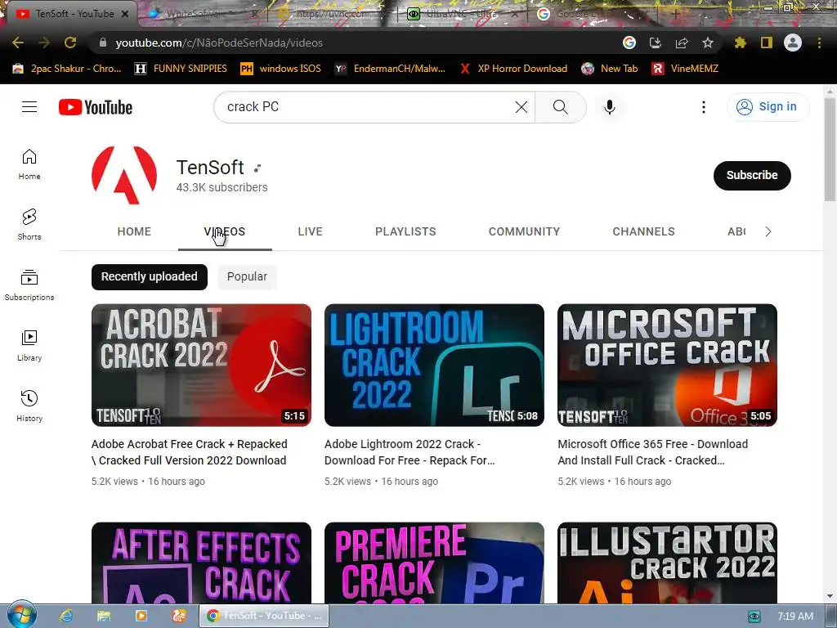Open Premiere Crack thumbnail
The image size is (837, 628).
(434, 563)
